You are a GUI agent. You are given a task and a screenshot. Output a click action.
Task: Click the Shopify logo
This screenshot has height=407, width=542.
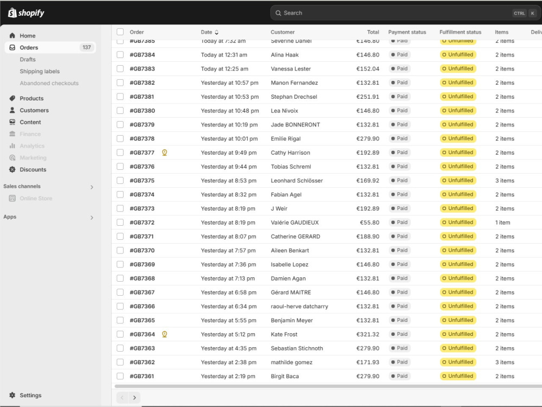[26, 13]
